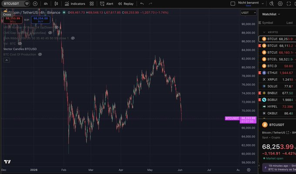This screenshot has height=174, width=296.
Task: Open chart settings hexagon icon
Action: click(280, 3)
